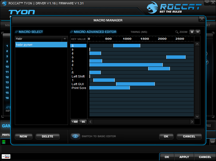Minimize the Roccat Tyon driver window
The width and height of the screenshot is (216, 161).
pyautogui.click(x=207, y=3)
